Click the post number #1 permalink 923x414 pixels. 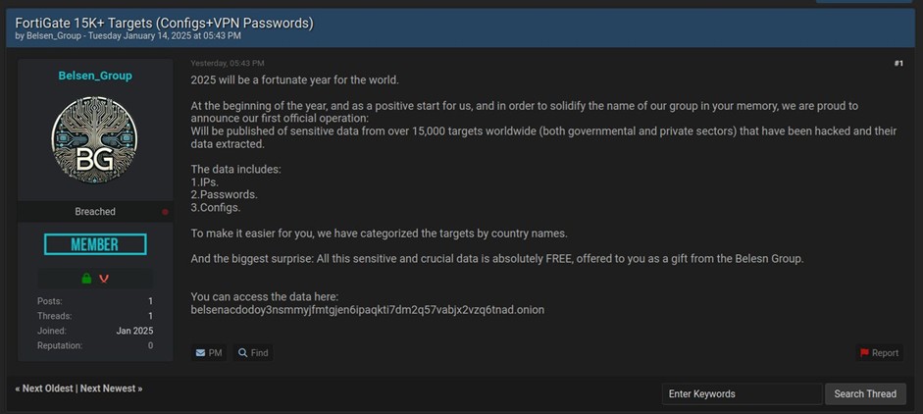tap(898, 64)
